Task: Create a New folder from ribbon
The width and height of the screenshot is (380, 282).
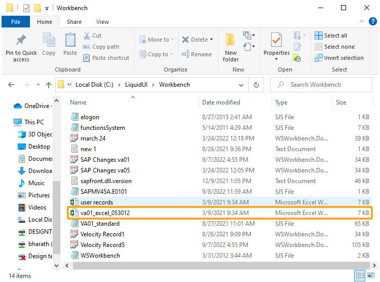Action: tap(231, 47)
